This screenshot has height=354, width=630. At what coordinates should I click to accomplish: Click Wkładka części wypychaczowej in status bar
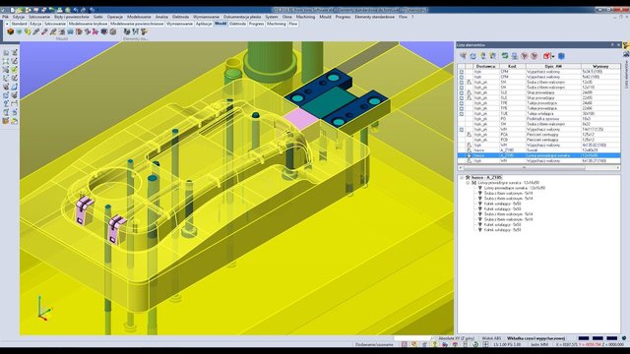coord(535,338)
